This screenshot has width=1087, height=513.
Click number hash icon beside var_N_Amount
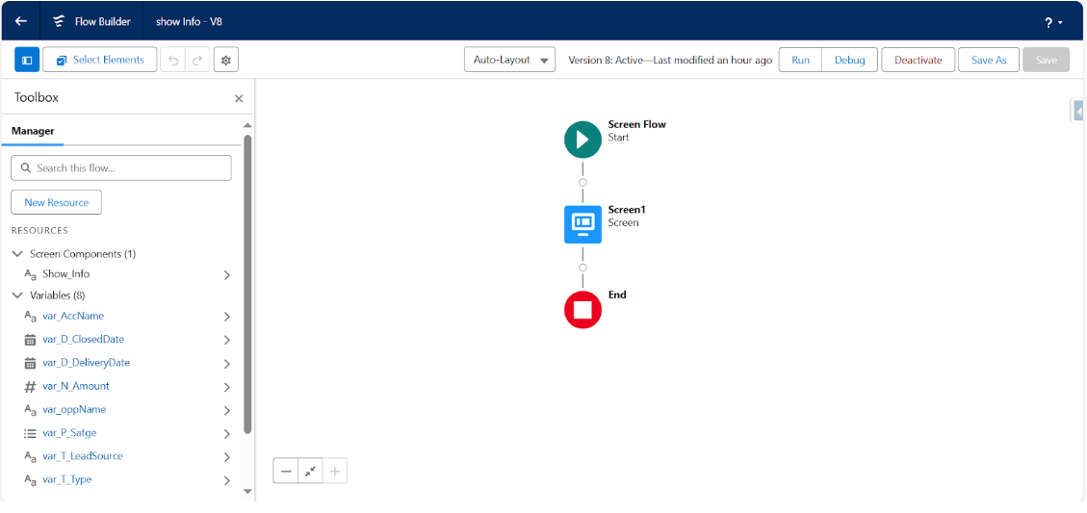pyautogui.click(x=30, y=387)
